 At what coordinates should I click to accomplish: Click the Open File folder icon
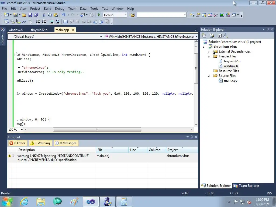[24, 15]
